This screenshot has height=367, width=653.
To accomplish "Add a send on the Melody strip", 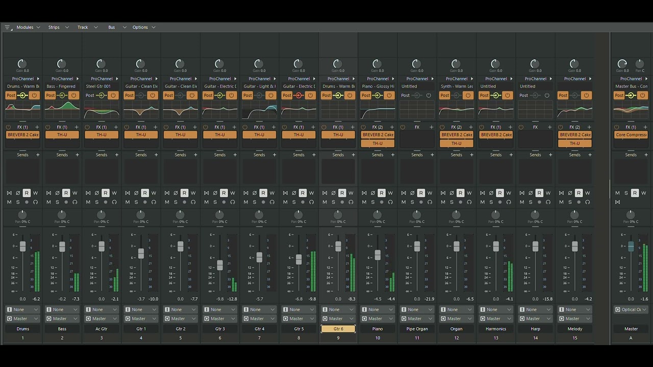I will point(590,155).
